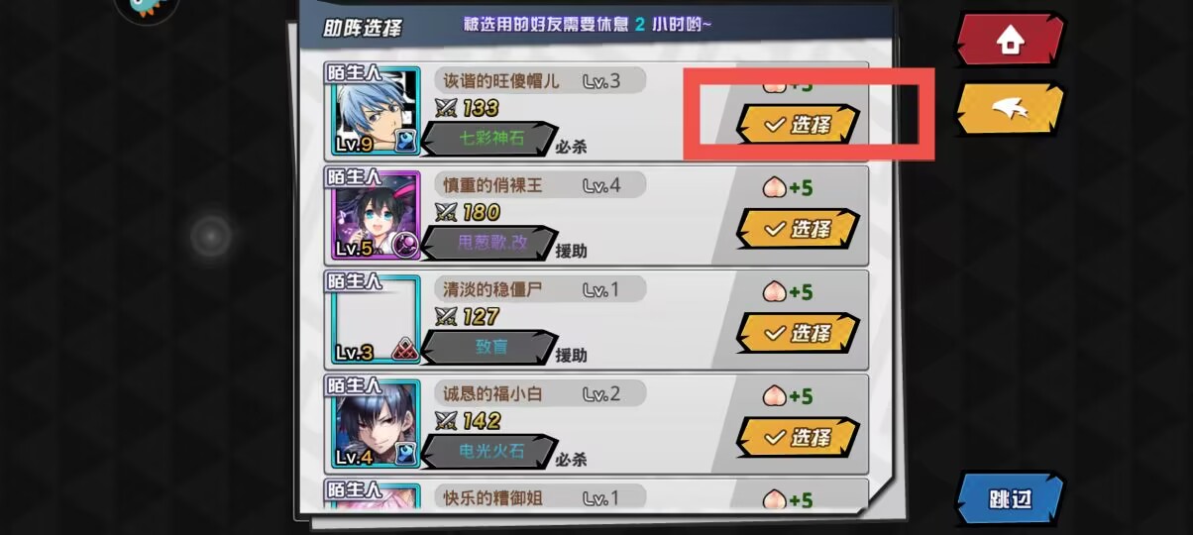Select helper 慎重的俏裸王

click(x=798, y=229)
